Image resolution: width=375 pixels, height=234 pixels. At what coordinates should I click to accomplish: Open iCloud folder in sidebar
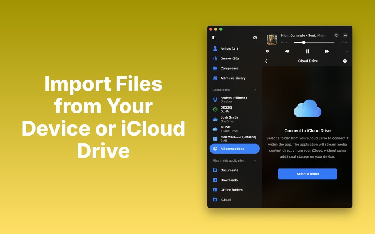point(234,200)
